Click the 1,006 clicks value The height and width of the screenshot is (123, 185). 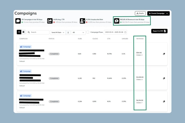(94, 101)
